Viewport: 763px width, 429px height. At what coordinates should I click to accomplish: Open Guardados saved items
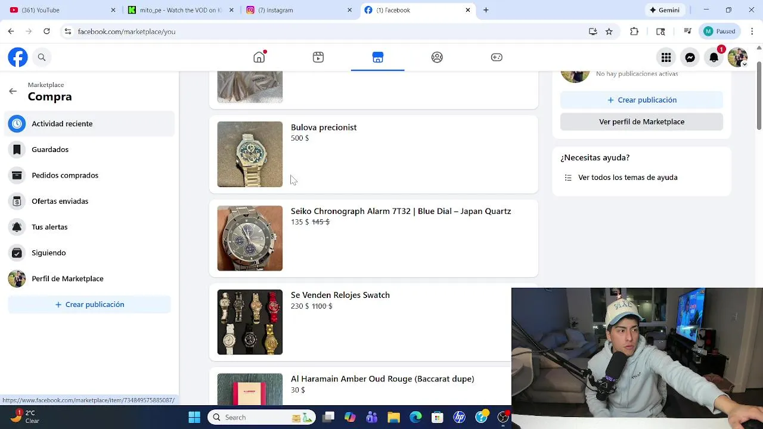pyautogui.click(x=91, y=150)
